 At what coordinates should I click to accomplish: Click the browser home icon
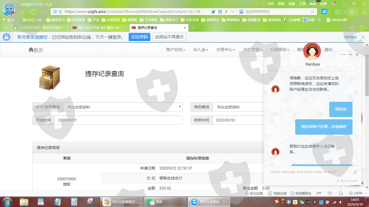43,12
